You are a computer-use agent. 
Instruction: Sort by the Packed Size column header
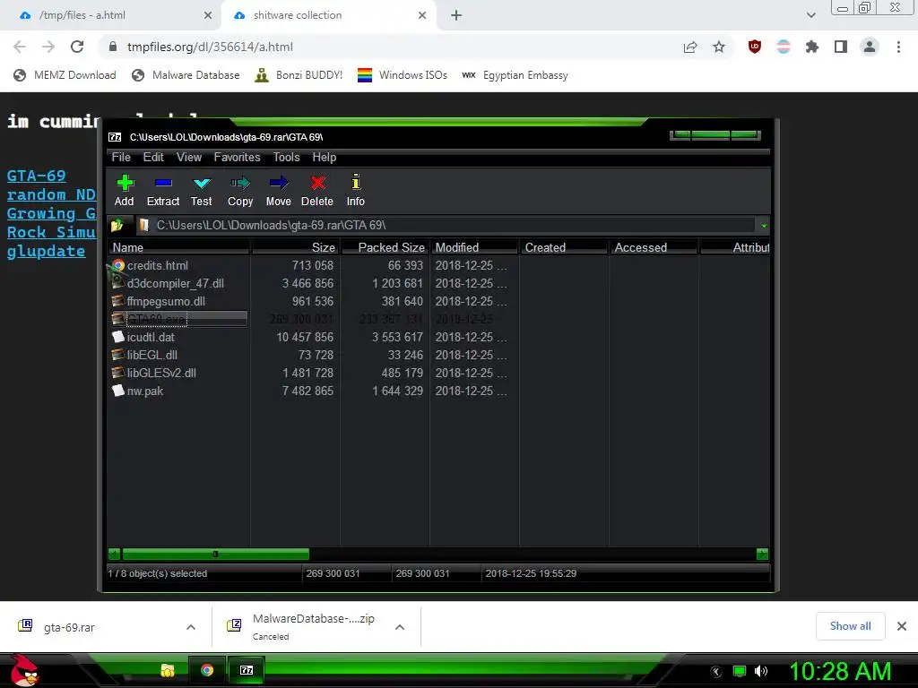coord(385,247)
